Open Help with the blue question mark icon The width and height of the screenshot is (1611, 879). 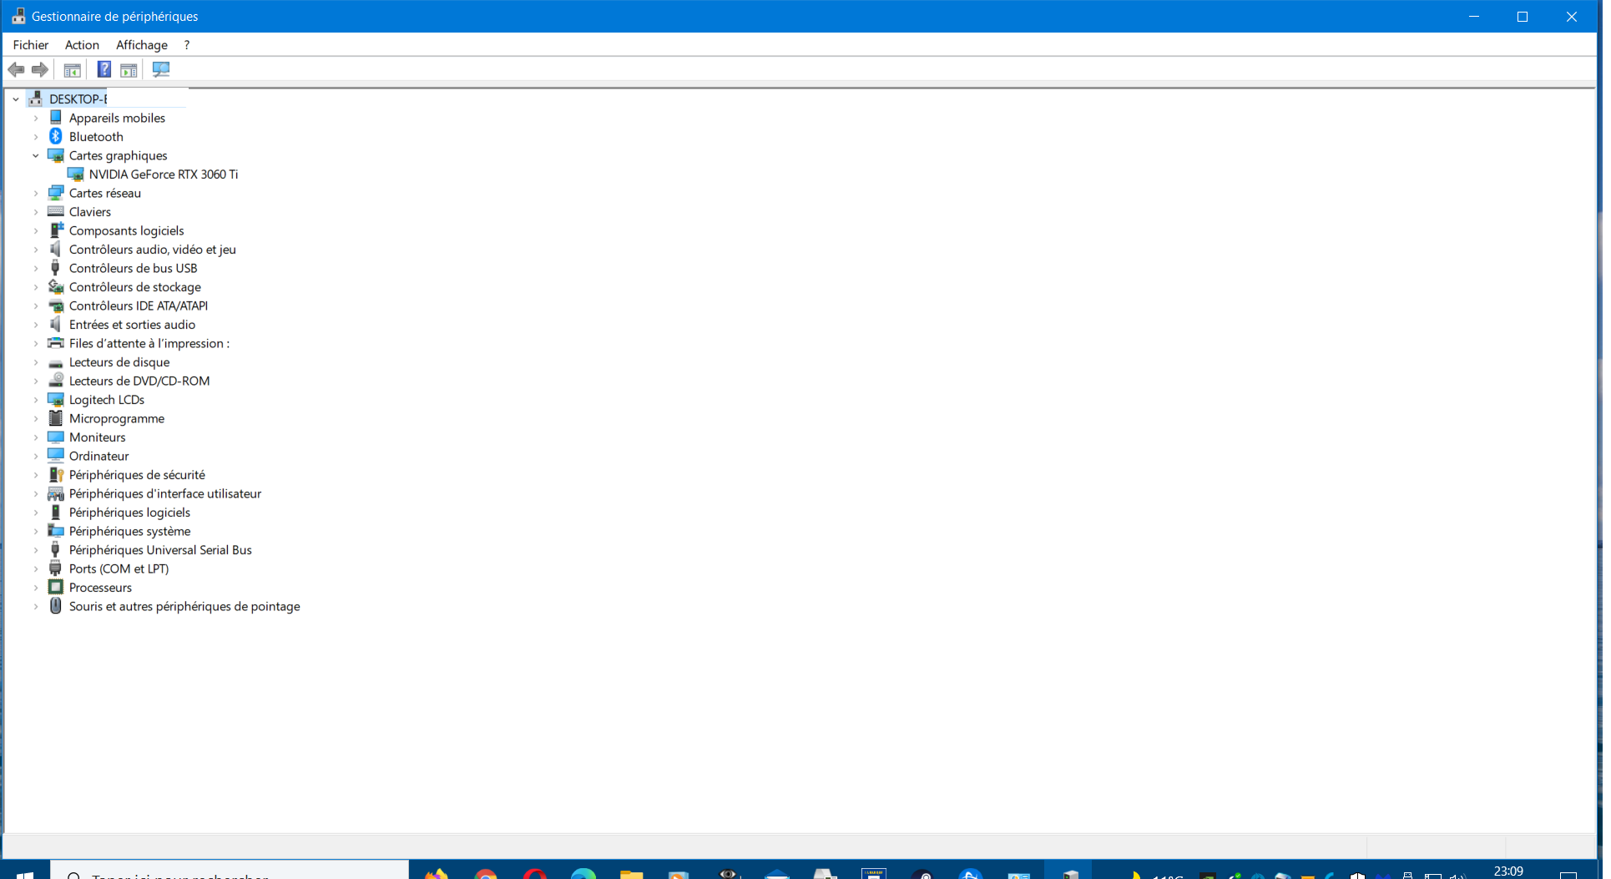pos(104,70)
